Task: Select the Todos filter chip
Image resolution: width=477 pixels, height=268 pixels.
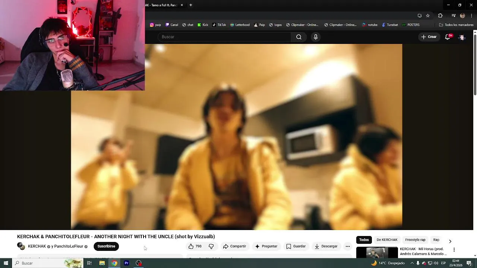Action: coord(364,240)
